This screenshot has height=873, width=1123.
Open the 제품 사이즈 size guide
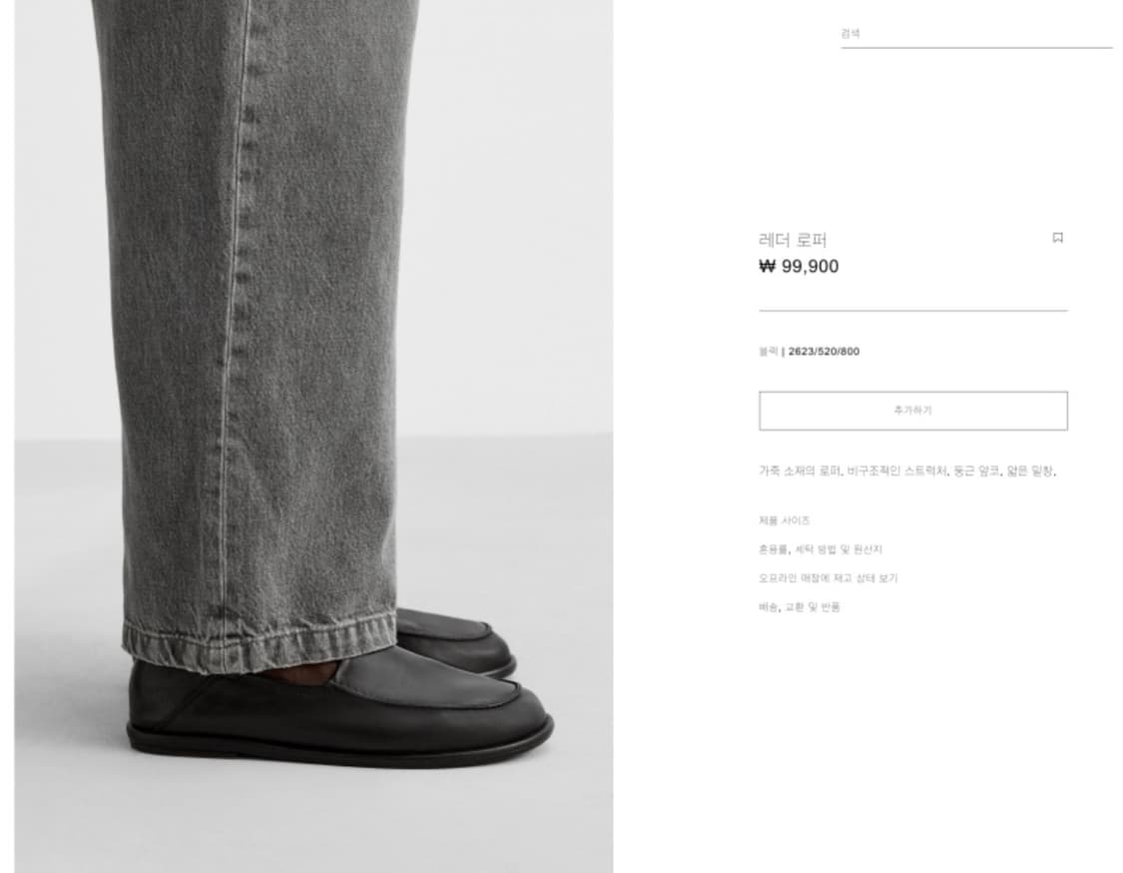[785, 520]
